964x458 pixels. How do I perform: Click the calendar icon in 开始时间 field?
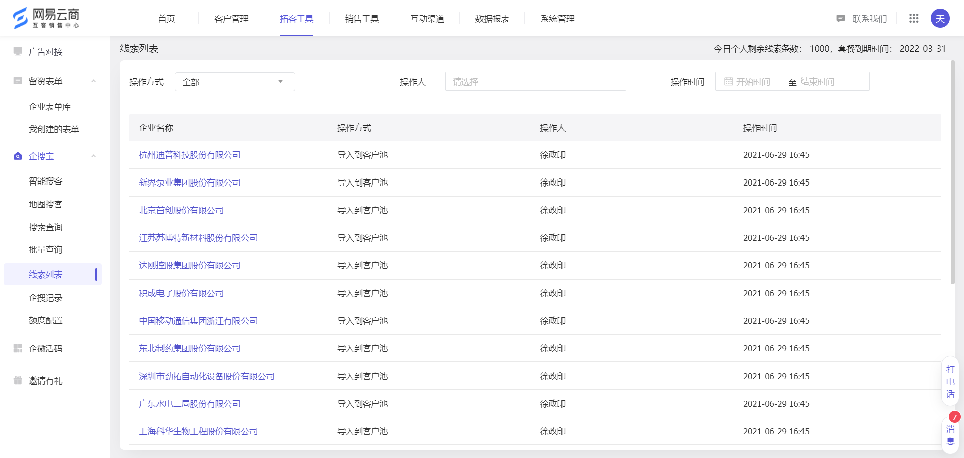(x=728, y=81)
